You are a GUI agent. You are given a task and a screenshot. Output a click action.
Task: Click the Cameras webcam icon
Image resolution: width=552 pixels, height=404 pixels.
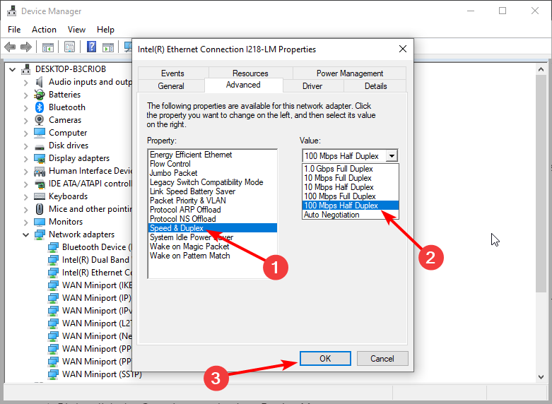coord(40,120)
